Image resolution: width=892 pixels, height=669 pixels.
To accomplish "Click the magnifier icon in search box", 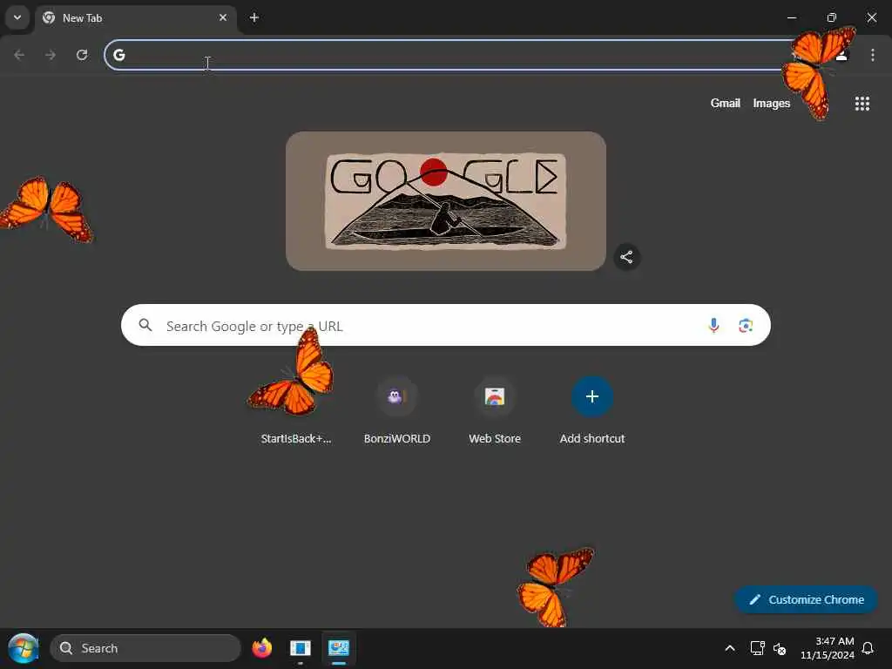I will pos(145,325).
